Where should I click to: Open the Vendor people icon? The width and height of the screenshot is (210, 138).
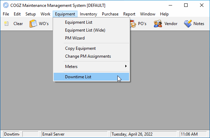(x=158, y=24)
